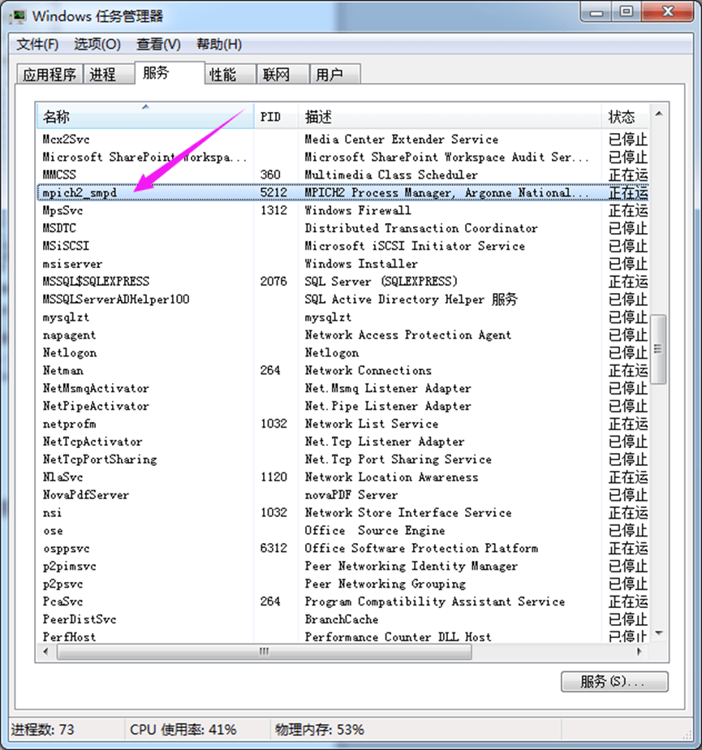Select the PerfHost service row
Screen dimensions: 702x750
pyautogui.click(x=342, y=636)
